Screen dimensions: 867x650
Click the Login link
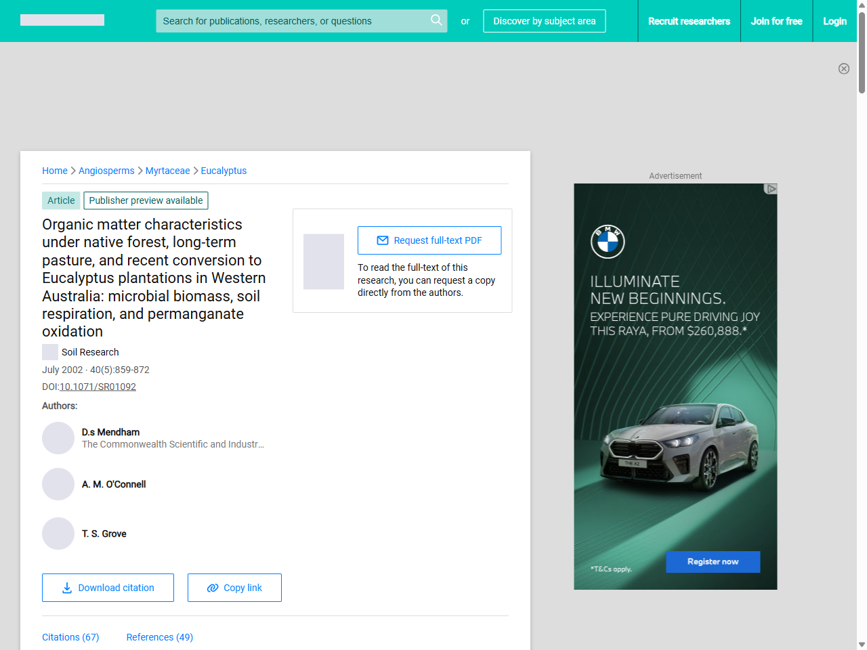[x=834, y=21]
